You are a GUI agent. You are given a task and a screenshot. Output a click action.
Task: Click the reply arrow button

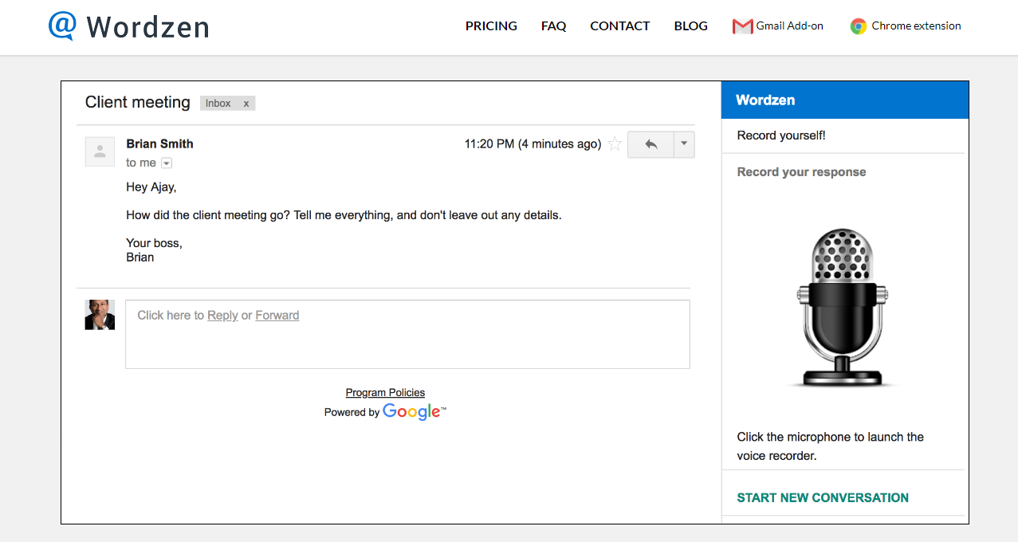coord(650,145)
